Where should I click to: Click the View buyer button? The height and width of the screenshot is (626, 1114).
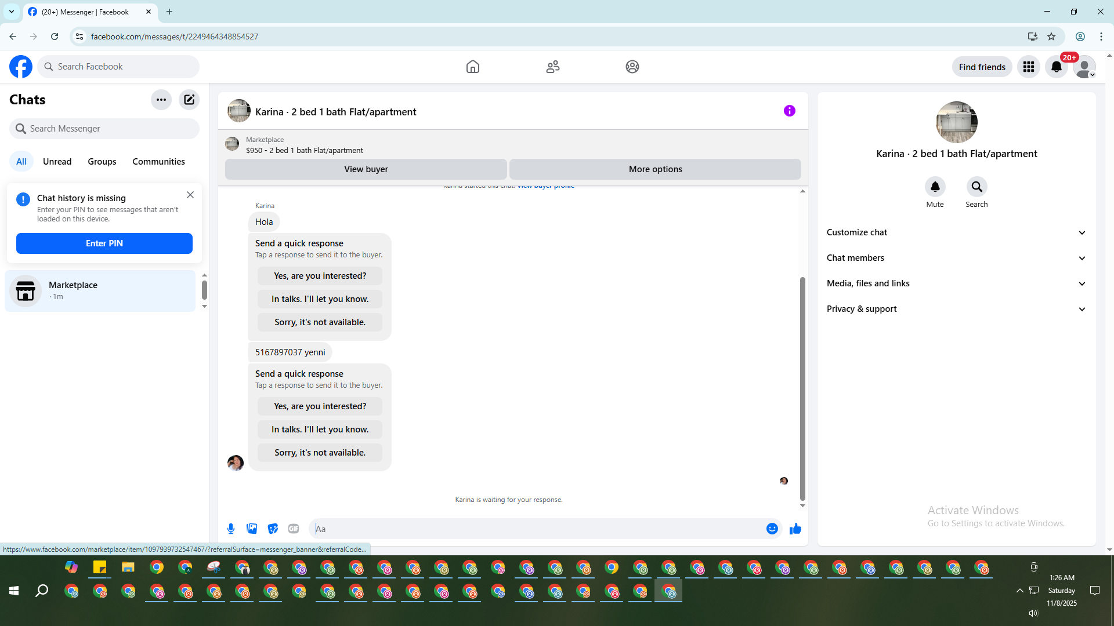click(366, 169)
